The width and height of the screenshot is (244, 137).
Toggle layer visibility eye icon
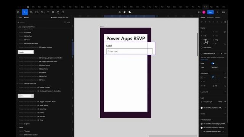point(225,102)
